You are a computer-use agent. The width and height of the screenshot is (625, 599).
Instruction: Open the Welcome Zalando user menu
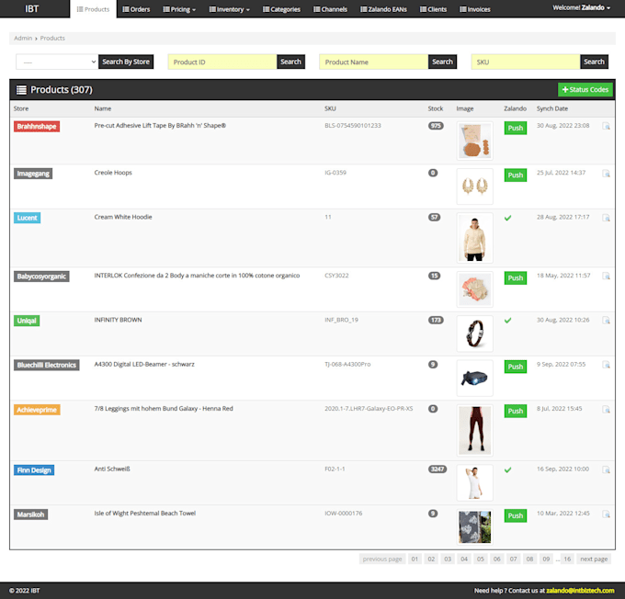point(581,7)
